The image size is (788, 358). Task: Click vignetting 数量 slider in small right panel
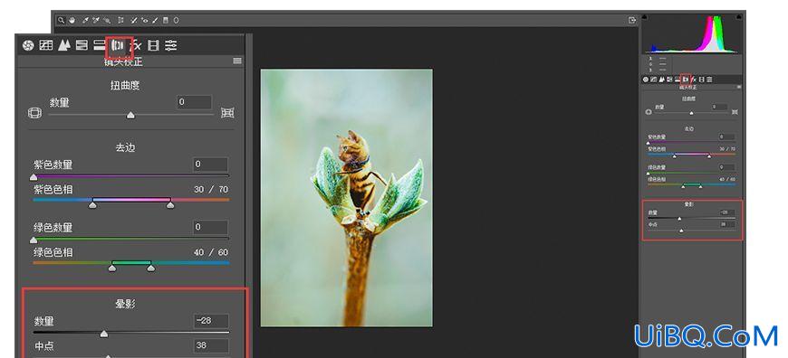coord(679,219)
